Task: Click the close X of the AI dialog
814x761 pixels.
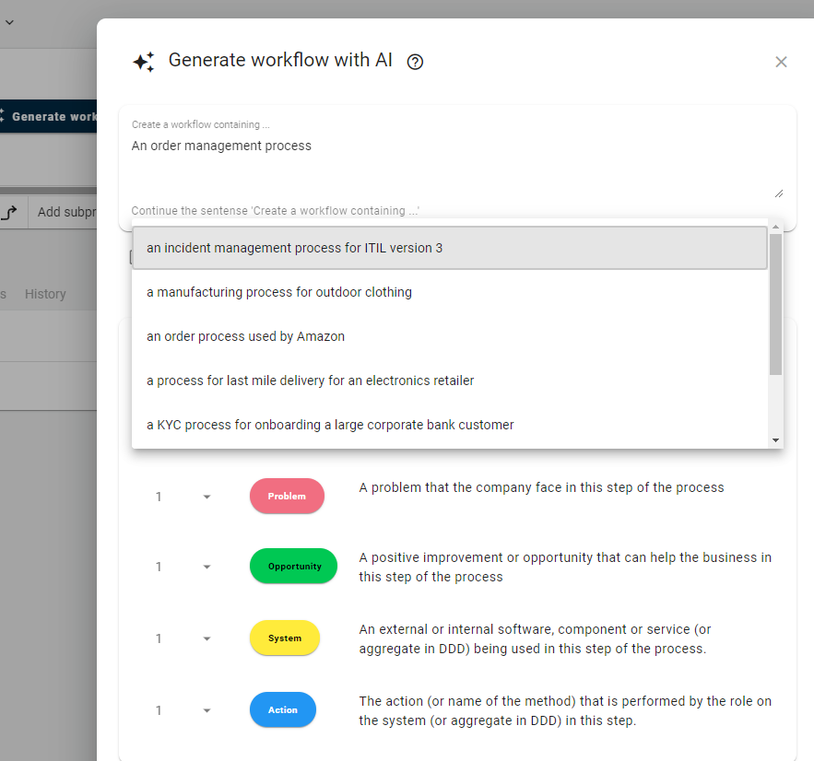Action: pos(781,62)
